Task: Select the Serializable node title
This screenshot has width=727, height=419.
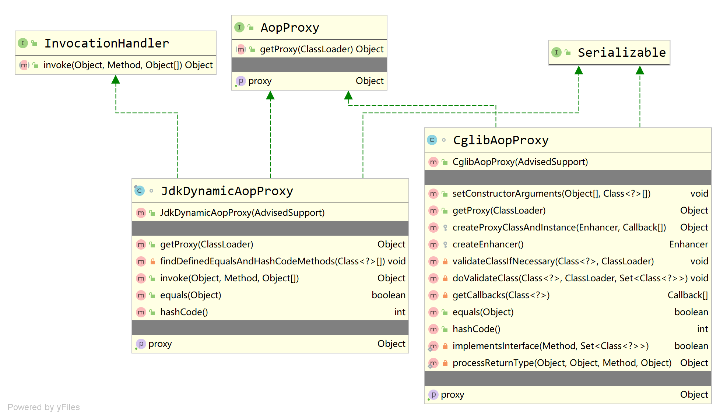Action: pyautogui.click(x=622, y=53)
